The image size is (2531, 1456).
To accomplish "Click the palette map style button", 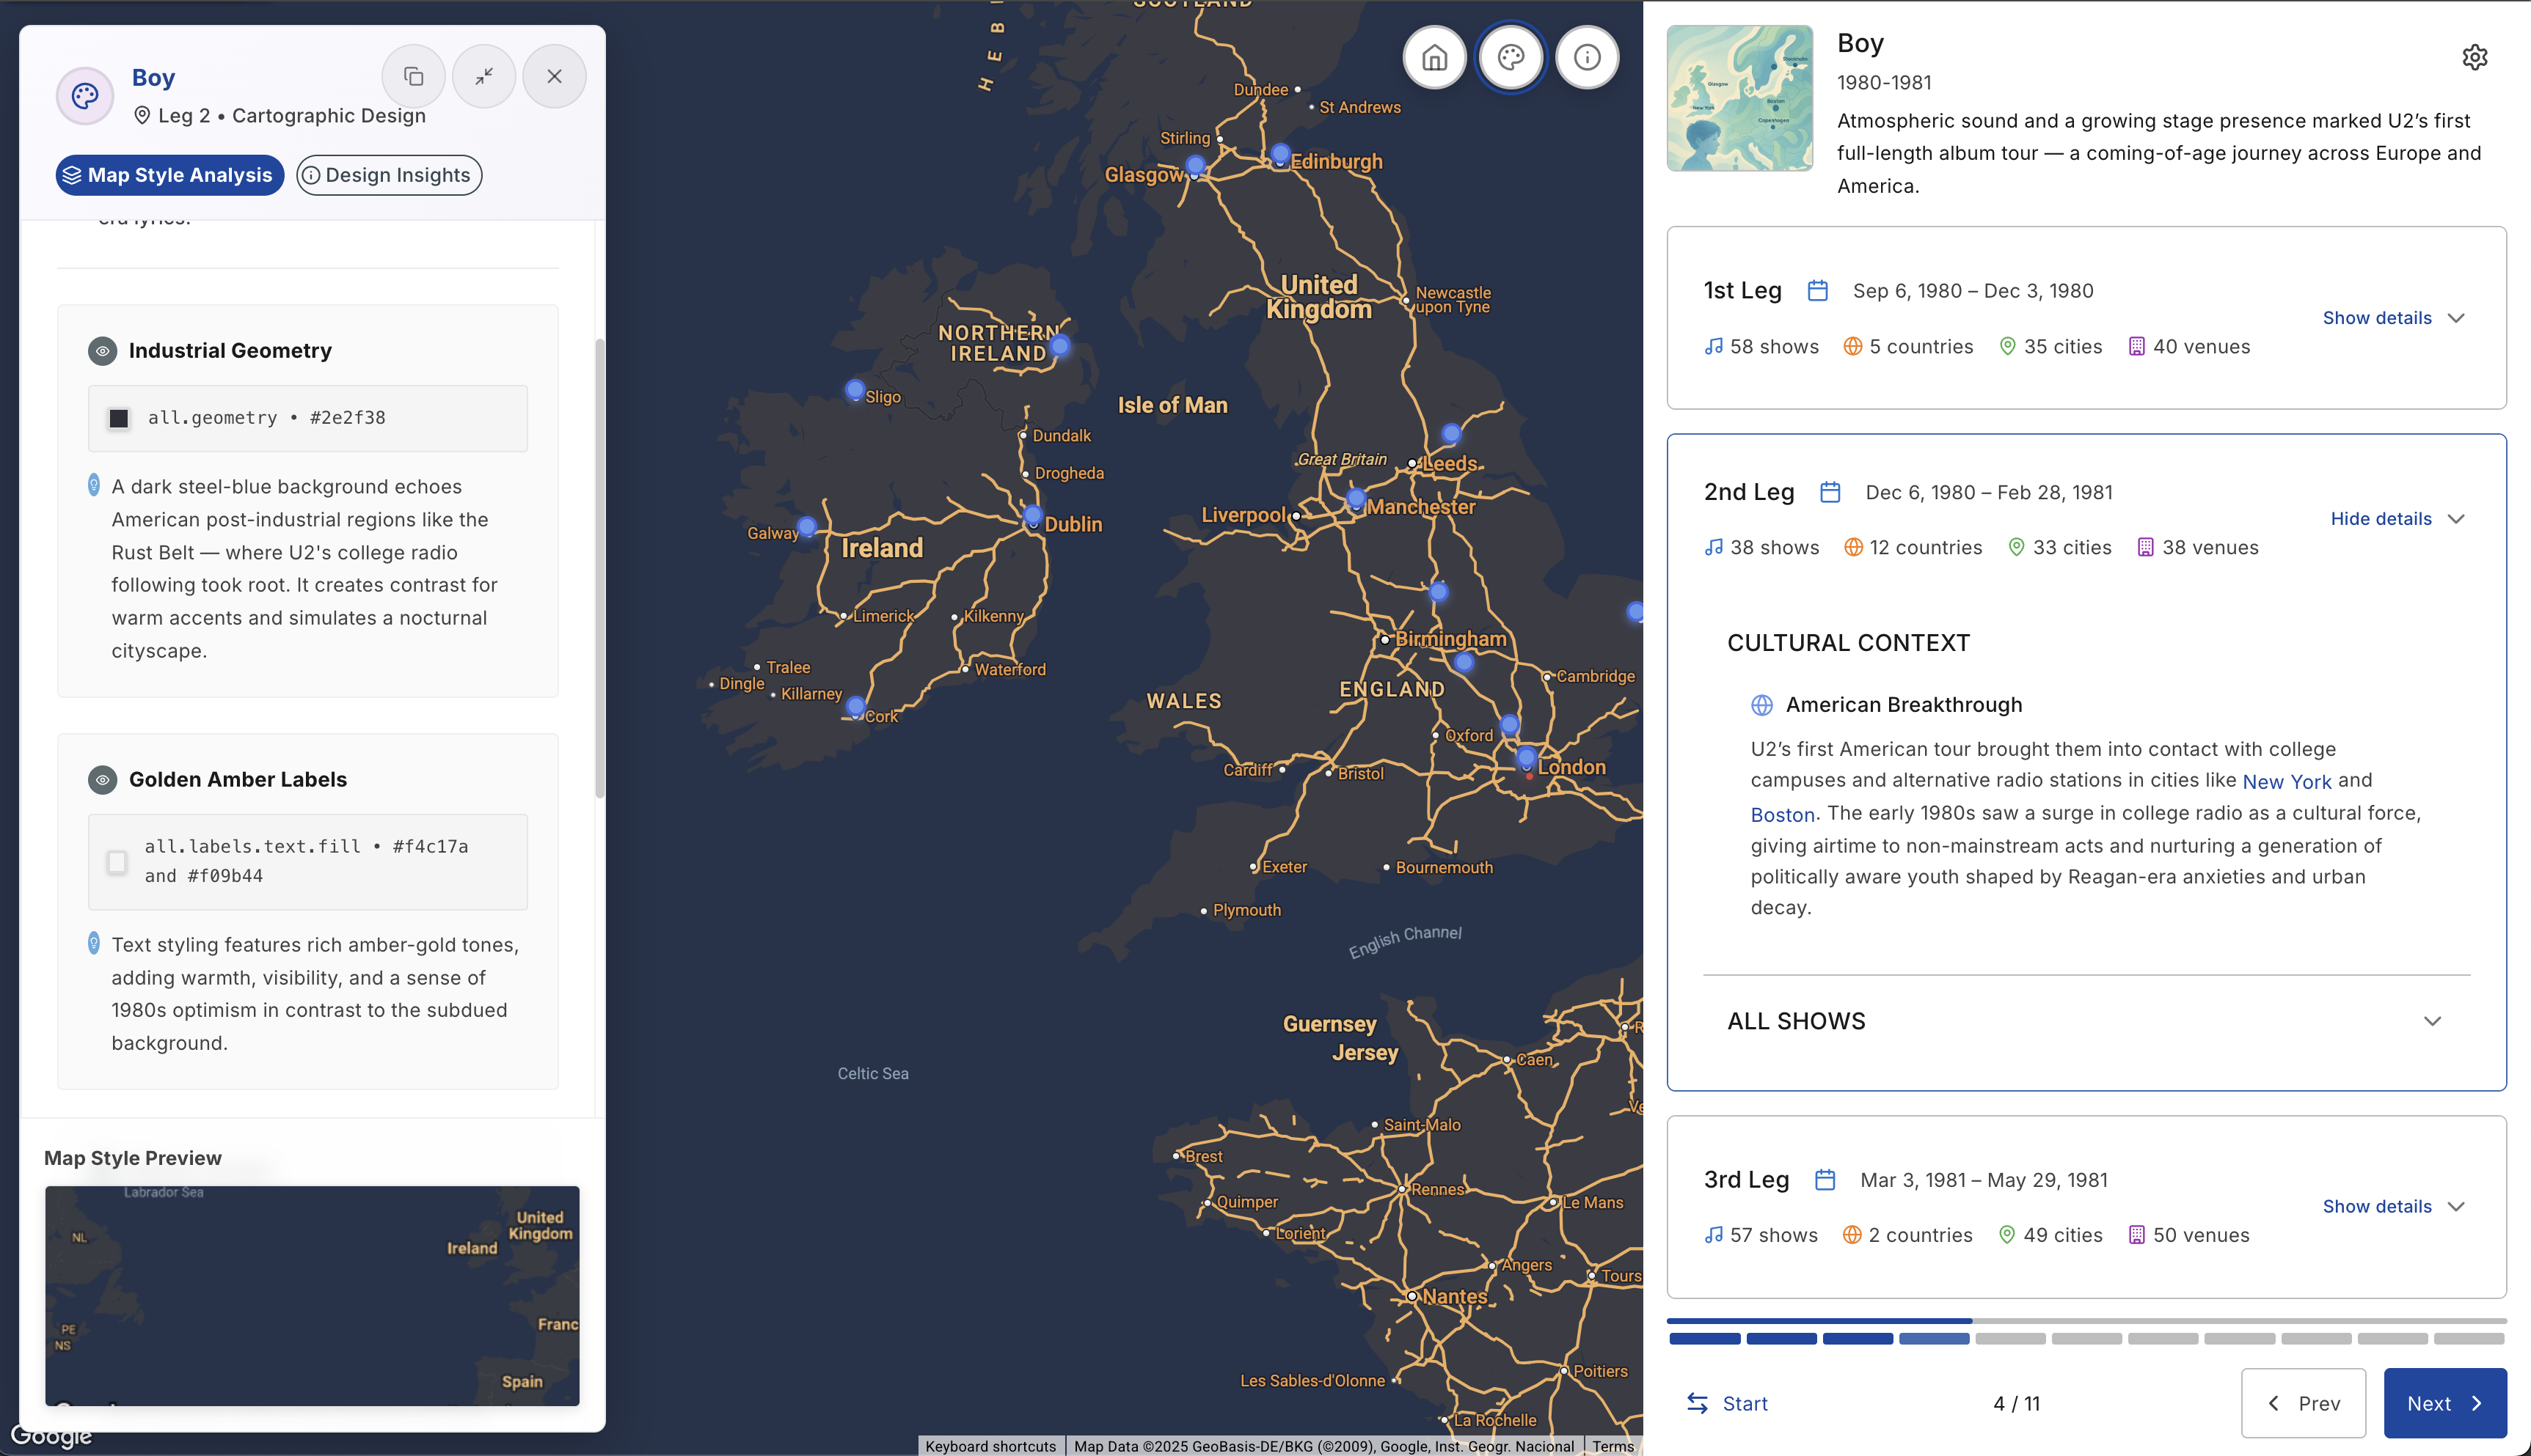I will click(1511, 58).
